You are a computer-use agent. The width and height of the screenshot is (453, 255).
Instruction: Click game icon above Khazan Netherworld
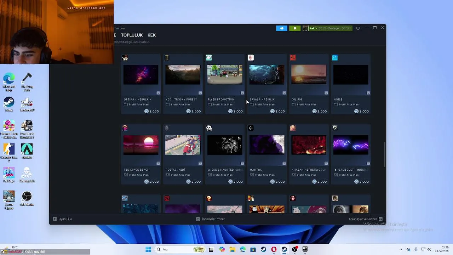tap(293, 128)
